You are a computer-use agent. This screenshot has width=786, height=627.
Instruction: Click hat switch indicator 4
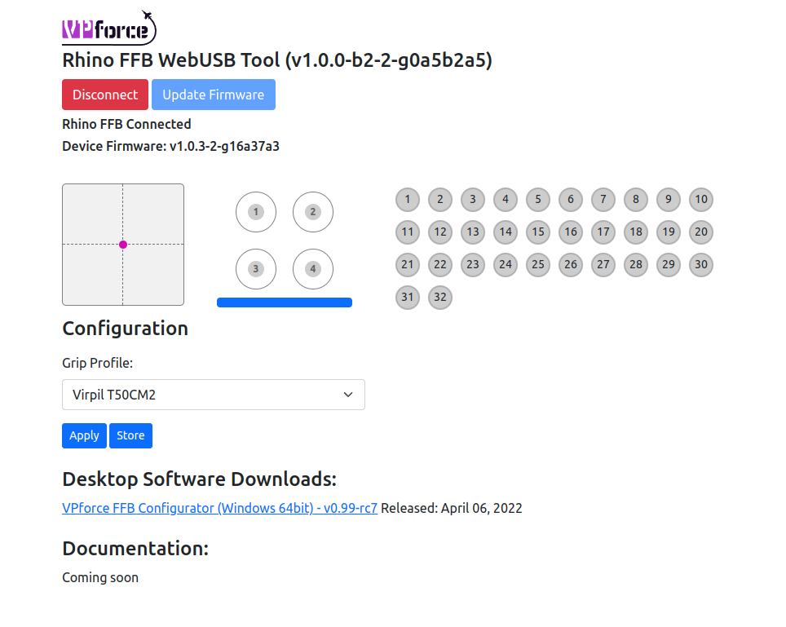click(313, 269)
